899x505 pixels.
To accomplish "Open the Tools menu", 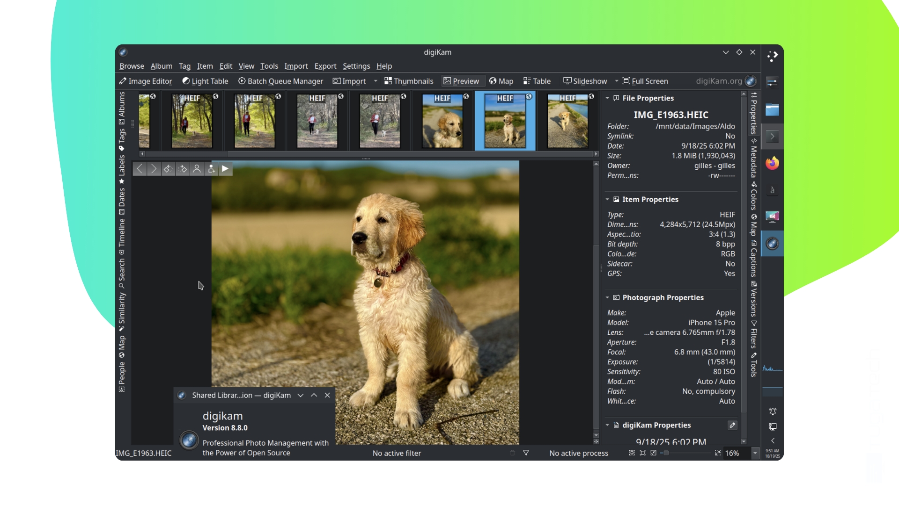I will pos(269,66).
